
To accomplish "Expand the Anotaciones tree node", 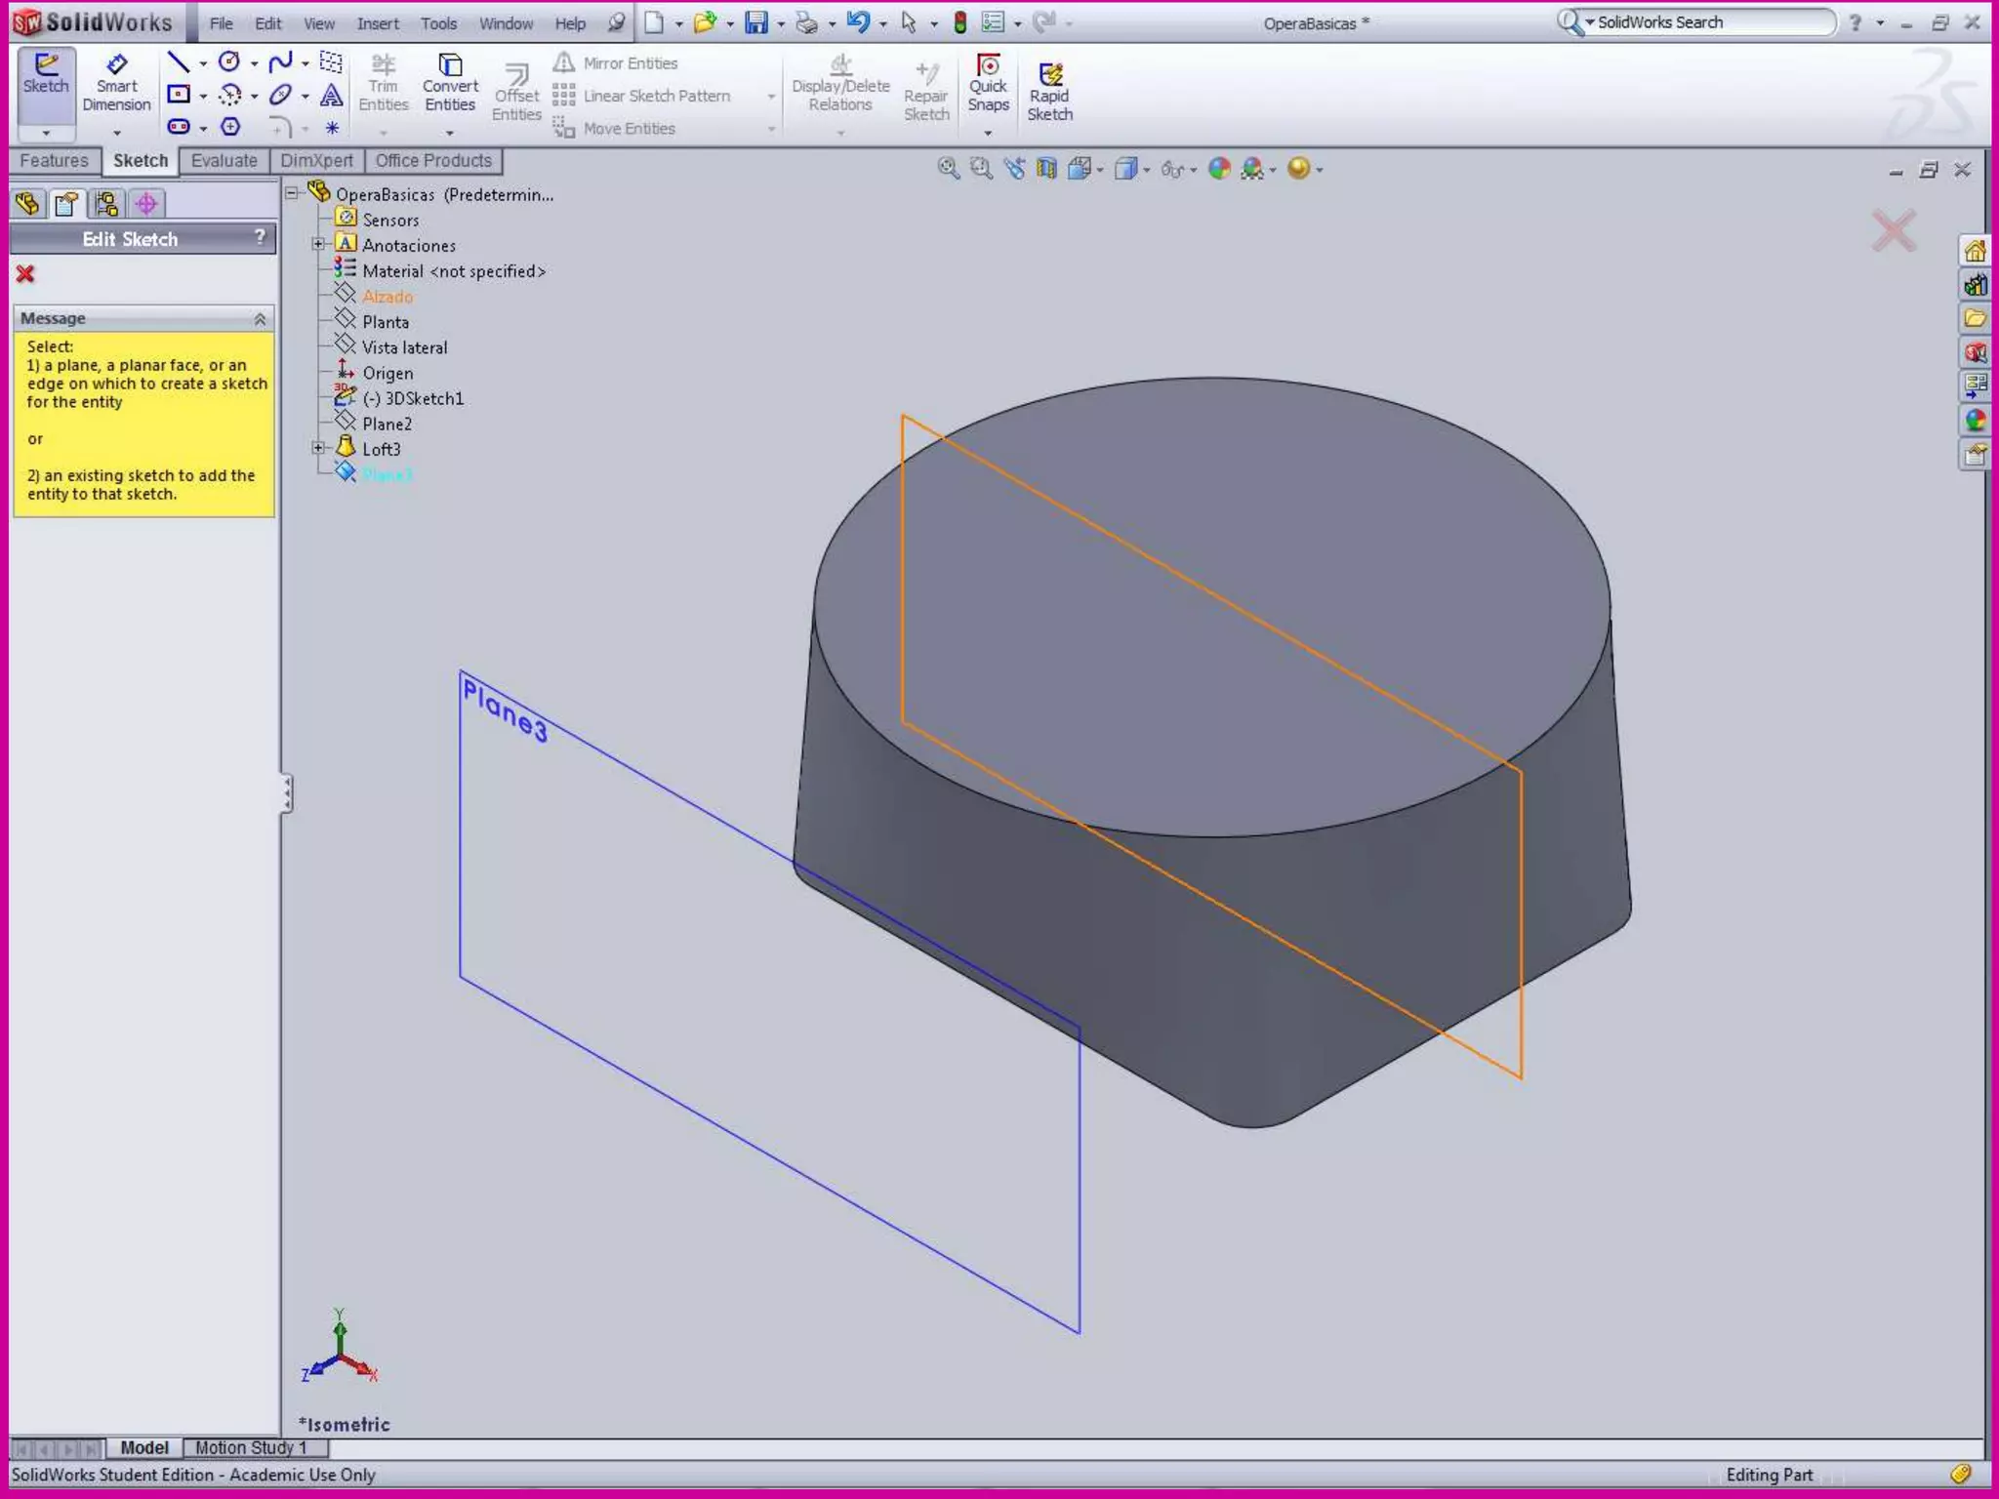I will 318,244.
